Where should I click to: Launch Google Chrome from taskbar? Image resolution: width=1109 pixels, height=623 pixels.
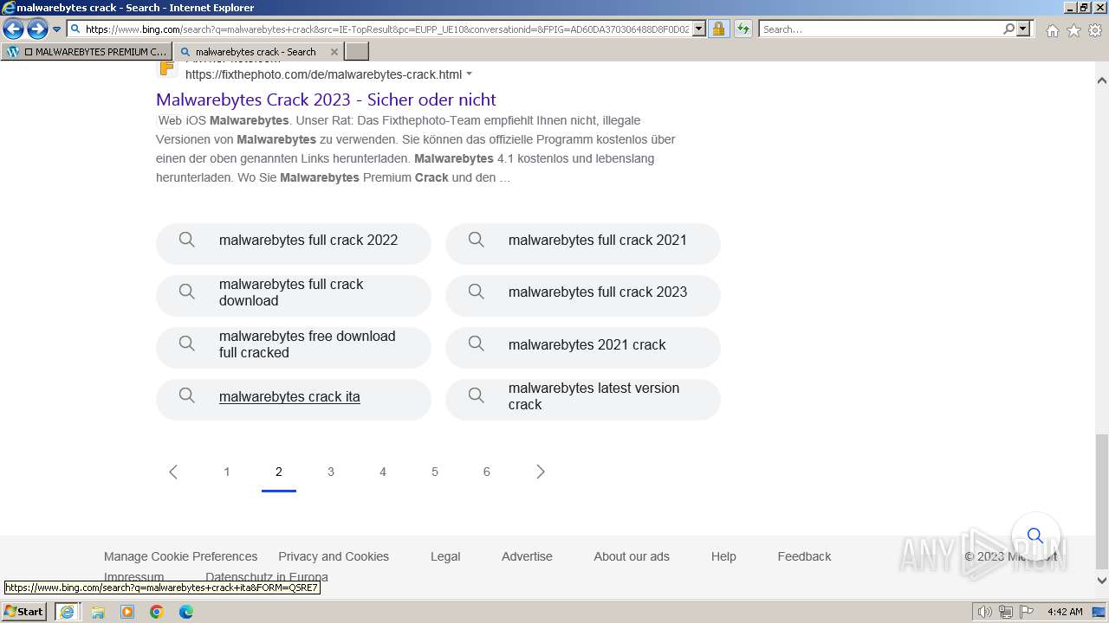157,612
